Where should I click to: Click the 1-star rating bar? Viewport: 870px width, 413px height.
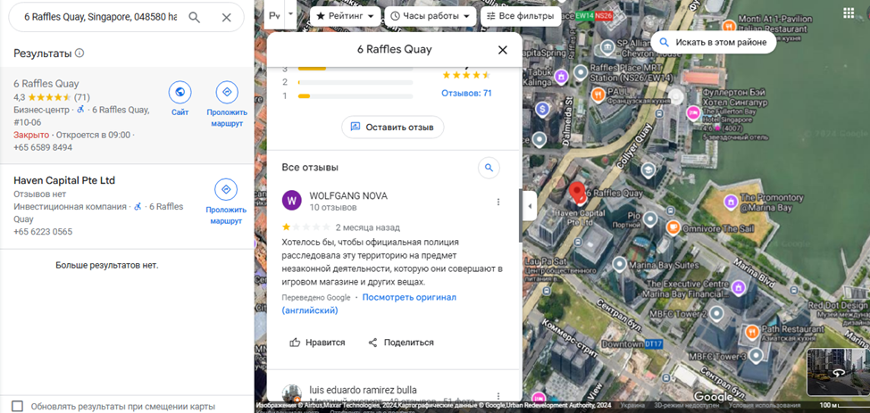tap(356, 96)
